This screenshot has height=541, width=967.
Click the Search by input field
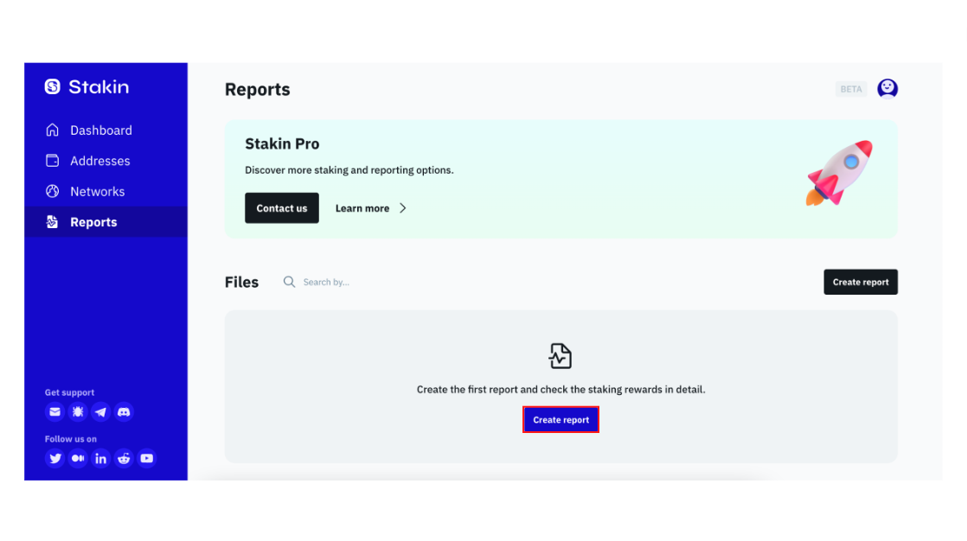[x=326, y=281]
